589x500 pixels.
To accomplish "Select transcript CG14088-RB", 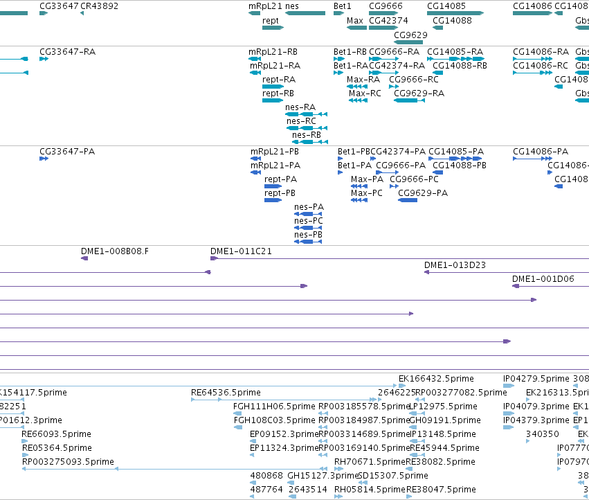I will tap(460, 66).
